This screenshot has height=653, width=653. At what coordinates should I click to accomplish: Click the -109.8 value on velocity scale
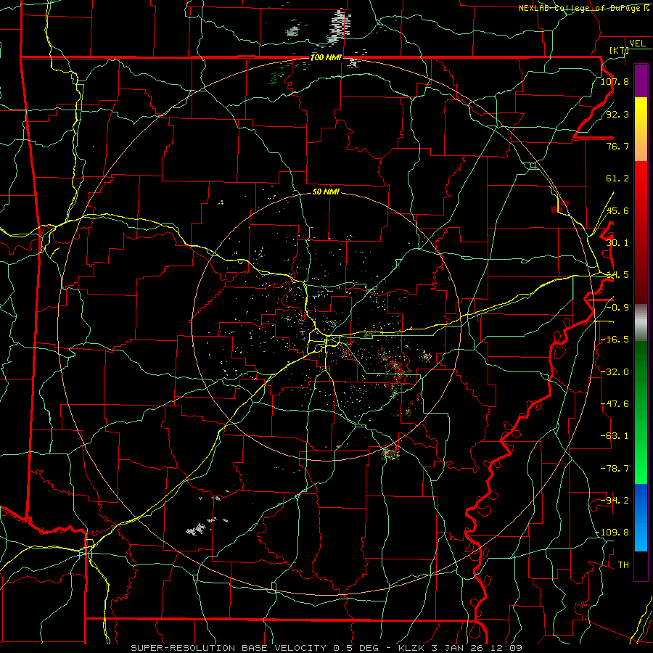click(612, 533)
